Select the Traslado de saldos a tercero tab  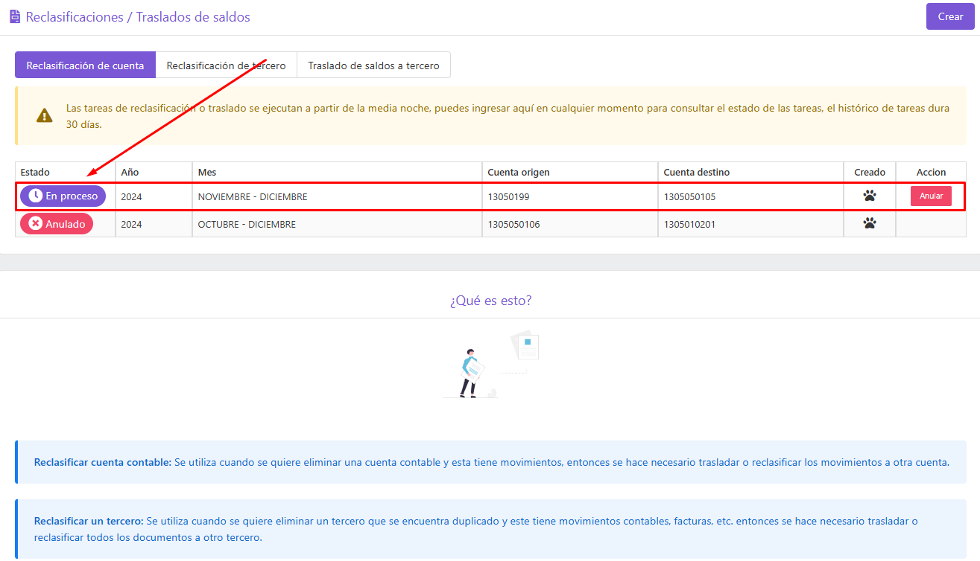[373, 65]
